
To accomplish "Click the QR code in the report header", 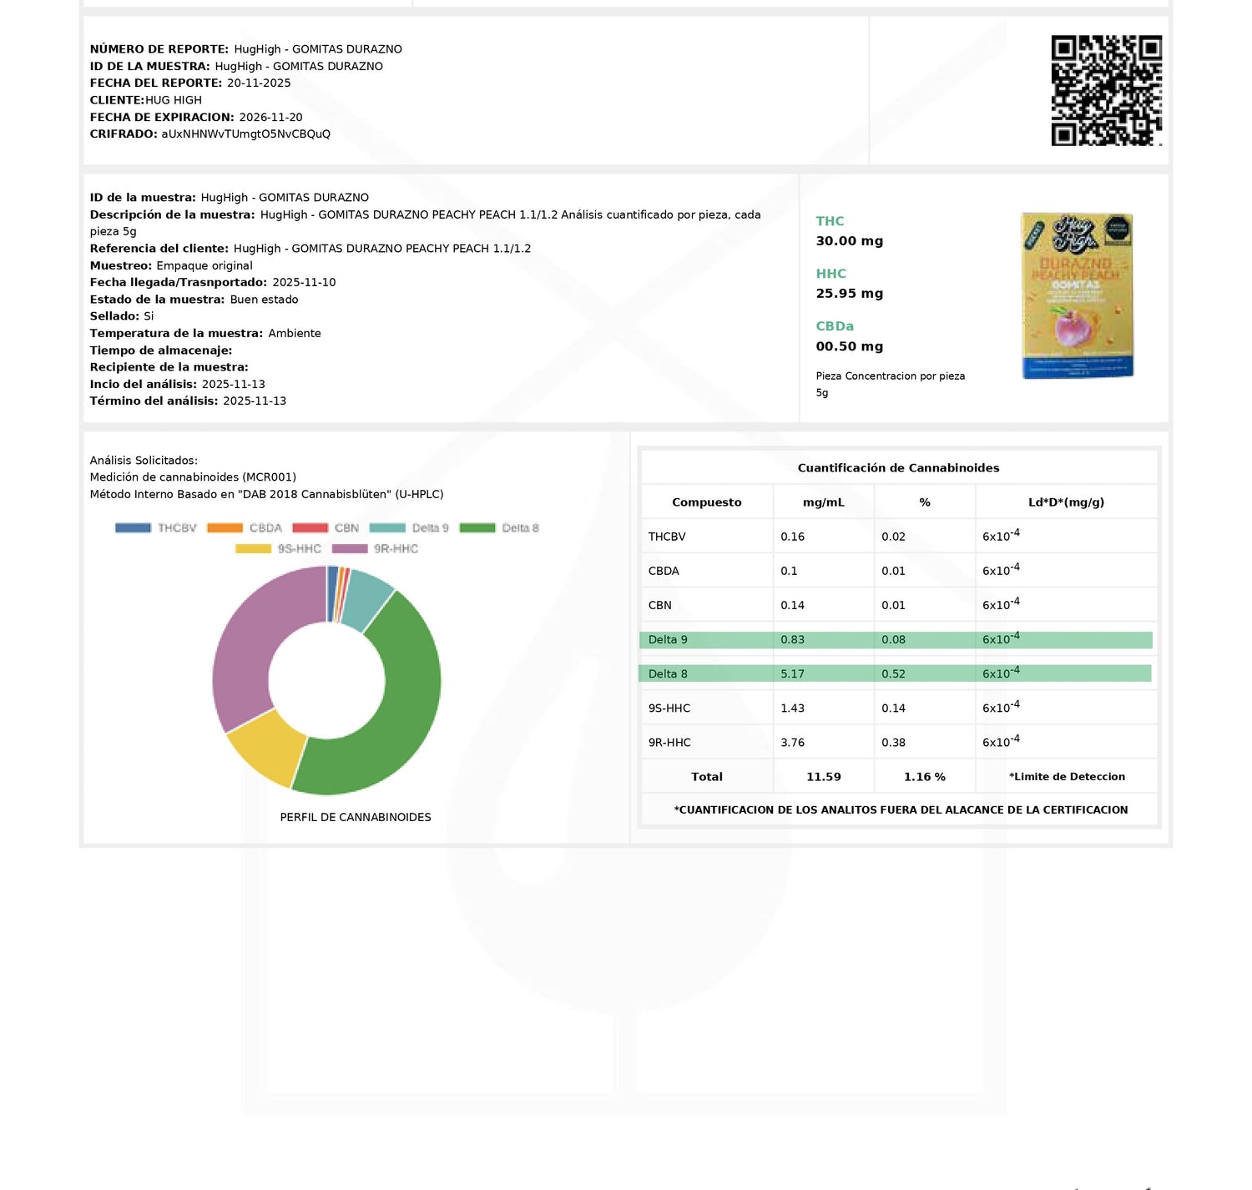I will (x=1106, y=90).
